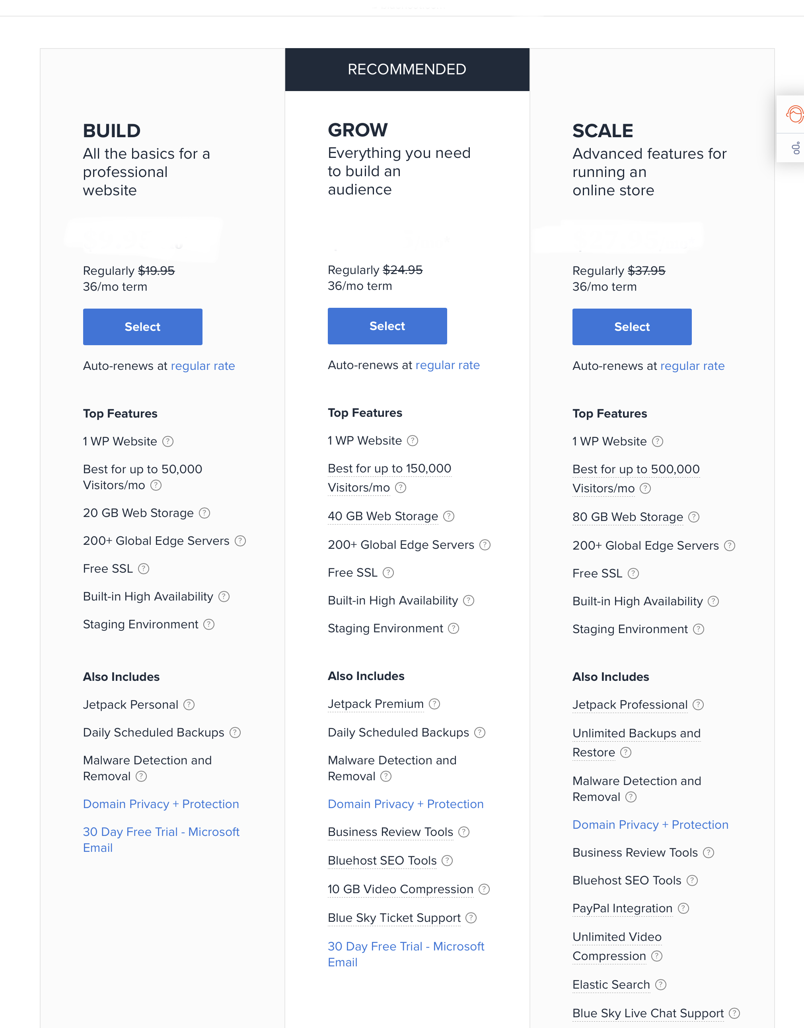Screen dimensions: 804x1028
Task: Select the GROW recommended plan
Action: [387, 326]
